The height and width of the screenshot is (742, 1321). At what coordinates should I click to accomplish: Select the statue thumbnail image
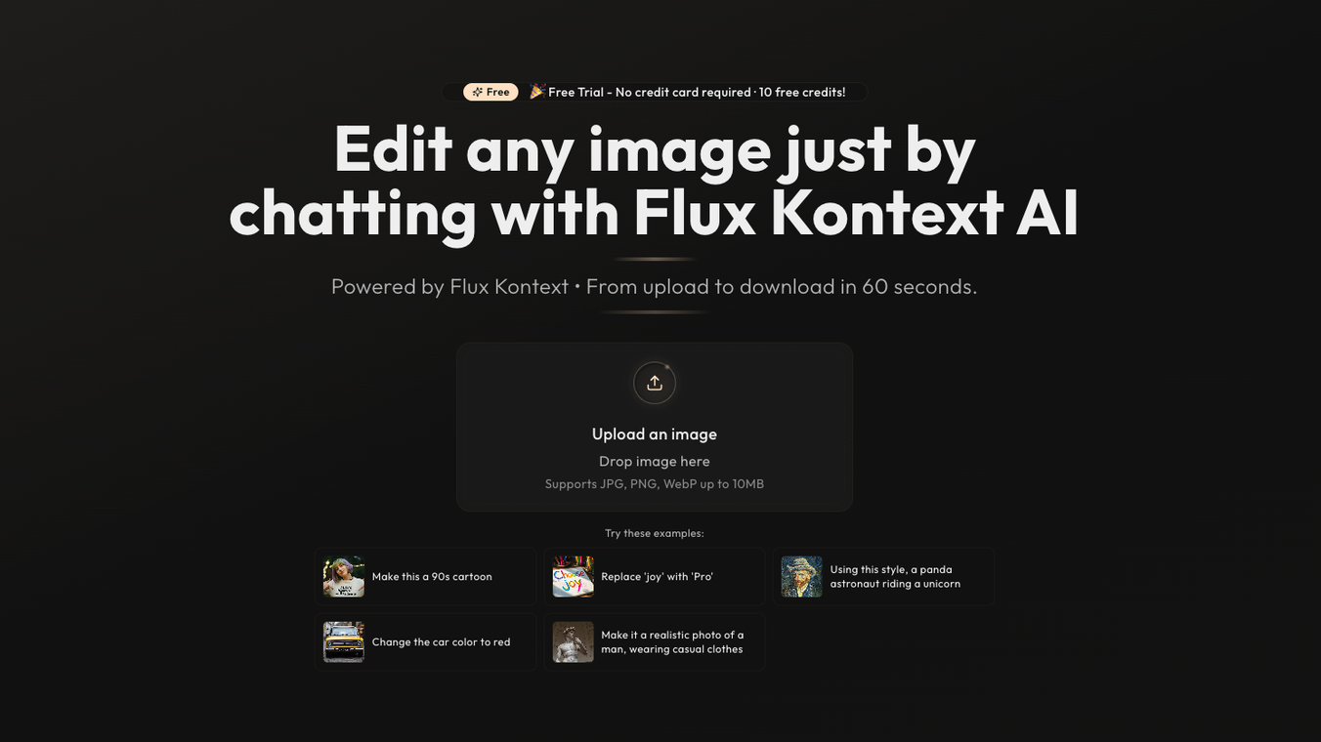[574, 642]
